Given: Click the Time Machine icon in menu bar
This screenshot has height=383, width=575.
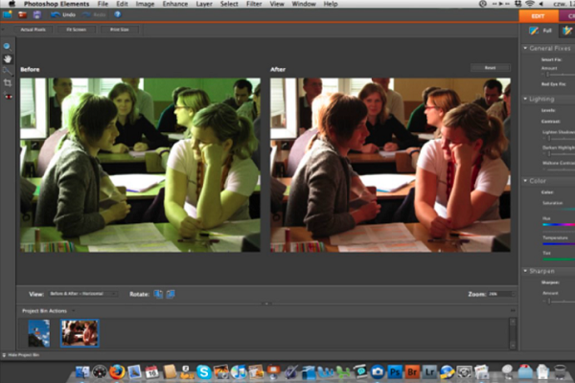Looking at the screenshot, I should click(x=483, y=4).
